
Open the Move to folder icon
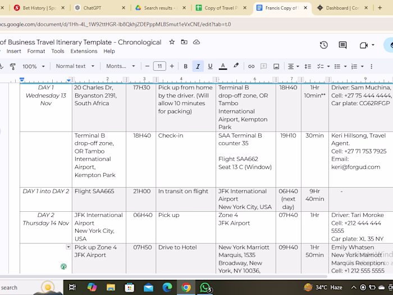click(184, 42)
